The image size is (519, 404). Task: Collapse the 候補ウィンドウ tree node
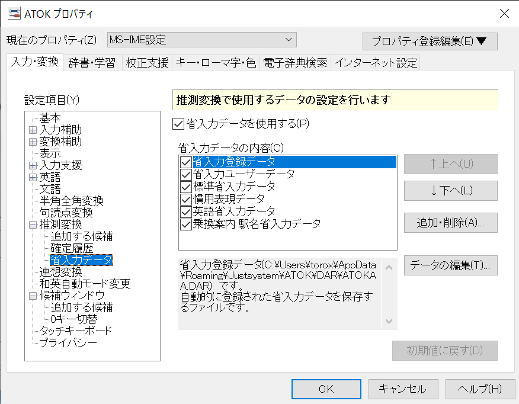tap(33, 296)
